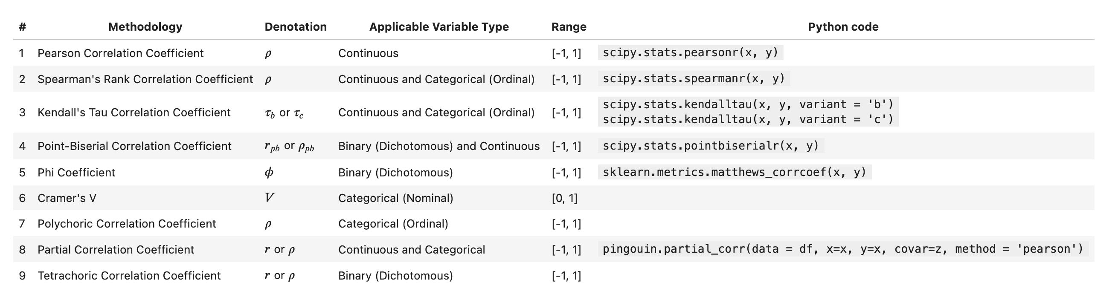Click the Cramer's V row name
The image size is (1115, 300).
[67, 198]
